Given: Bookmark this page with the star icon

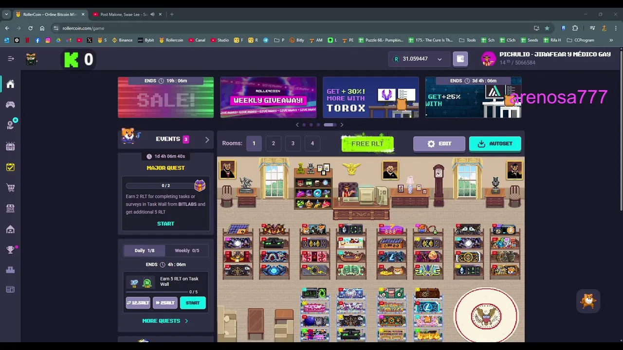Looking at the screenshot, I should point(547,28).
